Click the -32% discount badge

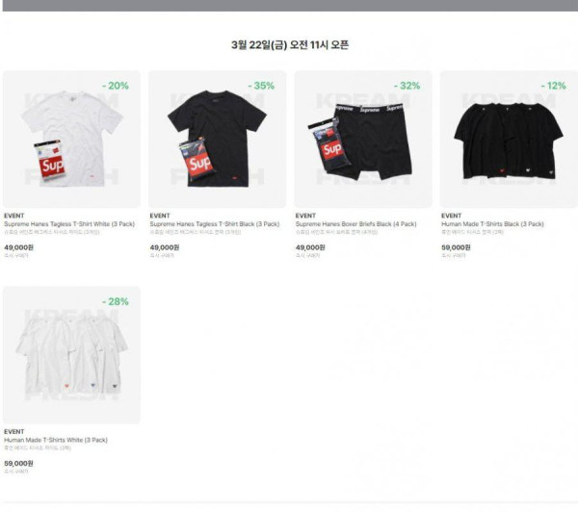pyautogui.click(x=407, y=86)
